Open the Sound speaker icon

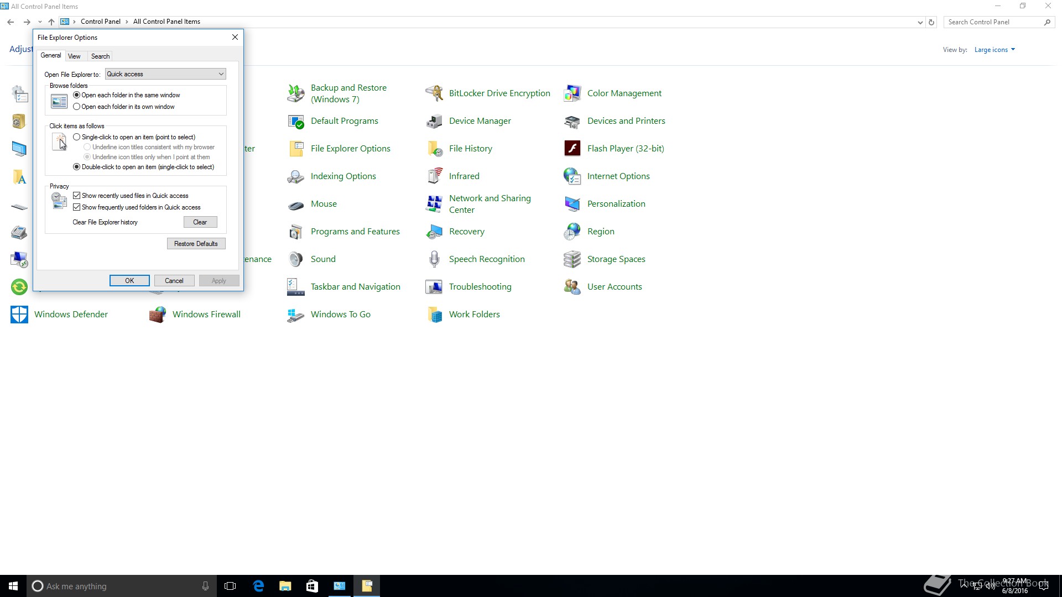tap(296, 259)
